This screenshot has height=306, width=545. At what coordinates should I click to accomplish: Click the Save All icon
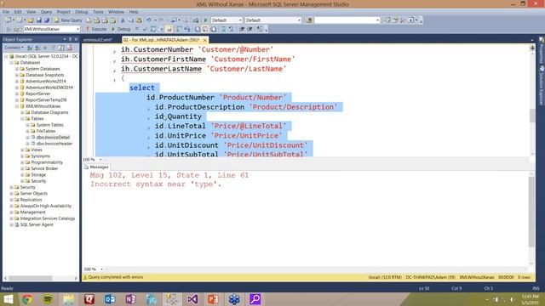tap(47, 20)
